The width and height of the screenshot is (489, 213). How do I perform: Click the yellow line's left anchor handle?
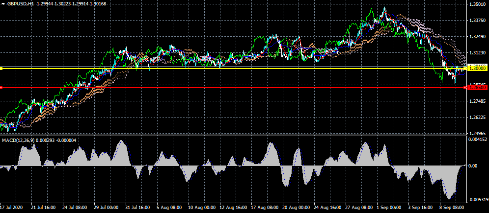(x=1, y=69)
